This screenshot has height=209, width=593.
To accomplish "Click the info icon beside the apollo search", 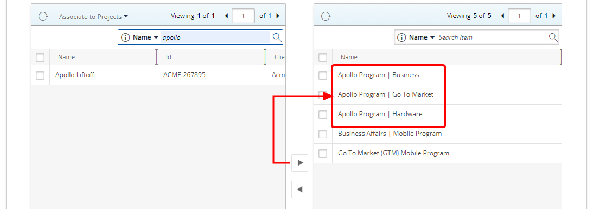I will 125,37.
